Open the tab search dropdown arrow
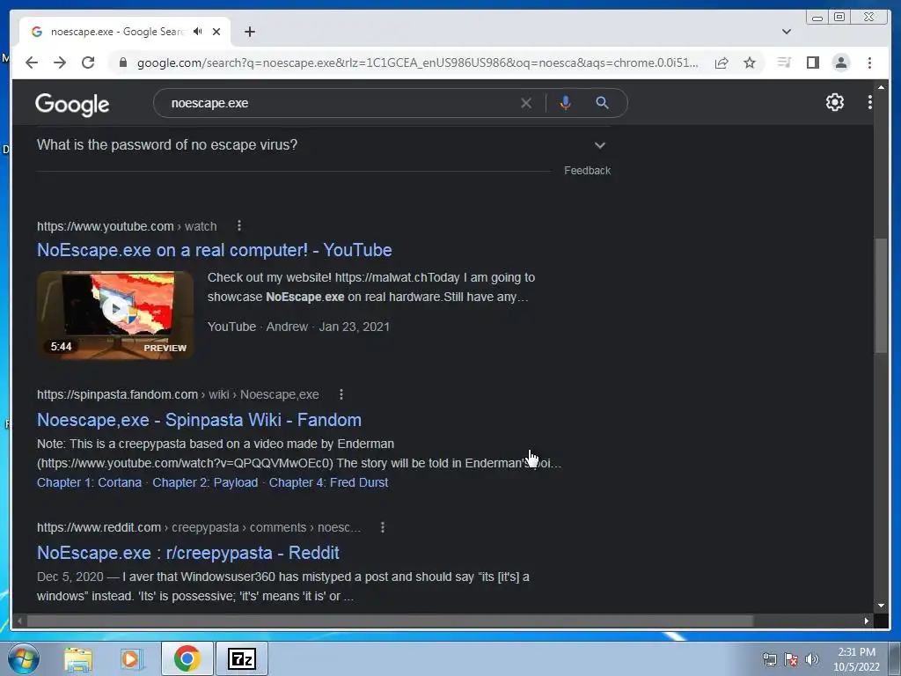This screenshot has width=901, height=676. pyautogui.click(x=787, y=32)
